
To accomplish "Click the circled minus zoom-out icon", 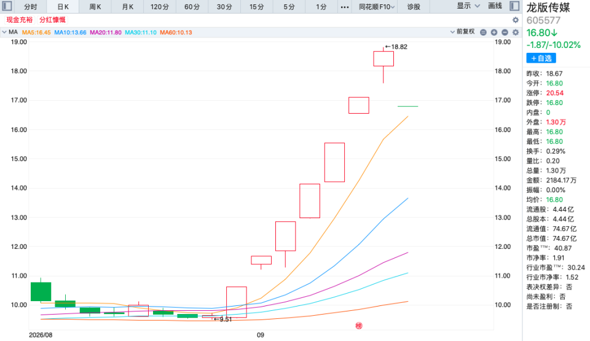I will [x=505, y=33].
